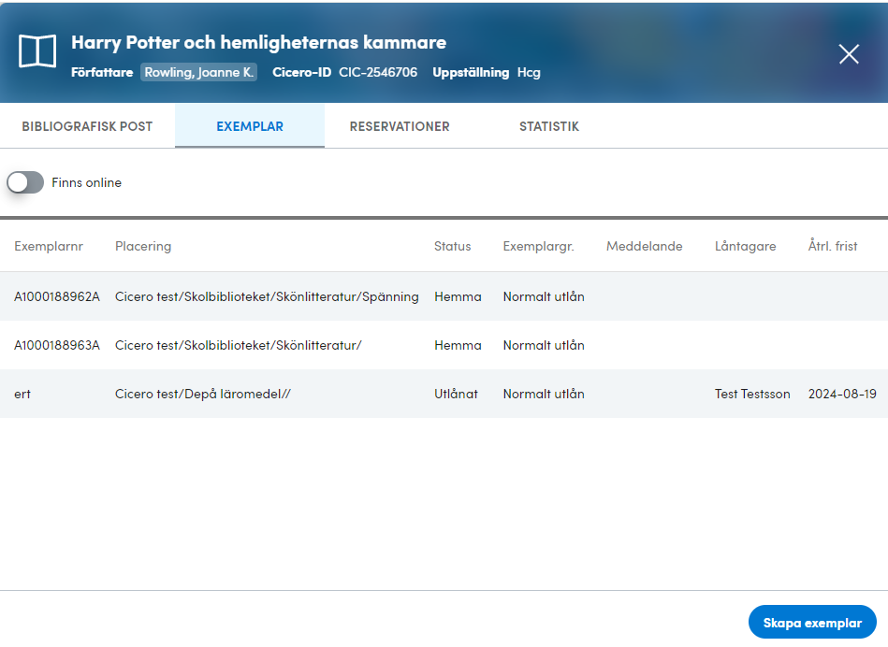
Task: Click the due date 2024-08-19
Action: 842,394
